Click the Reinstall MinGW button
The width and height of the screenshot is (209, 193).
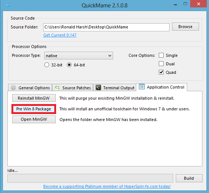(34, 98)
